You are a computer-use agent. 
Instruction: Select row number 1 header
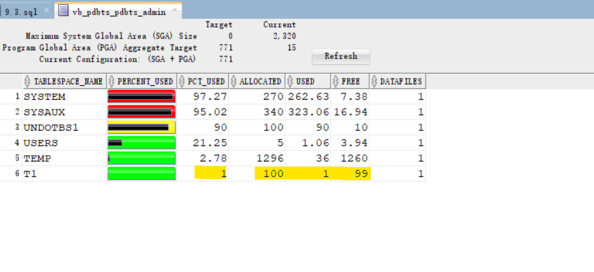click(x=11, y=97)
